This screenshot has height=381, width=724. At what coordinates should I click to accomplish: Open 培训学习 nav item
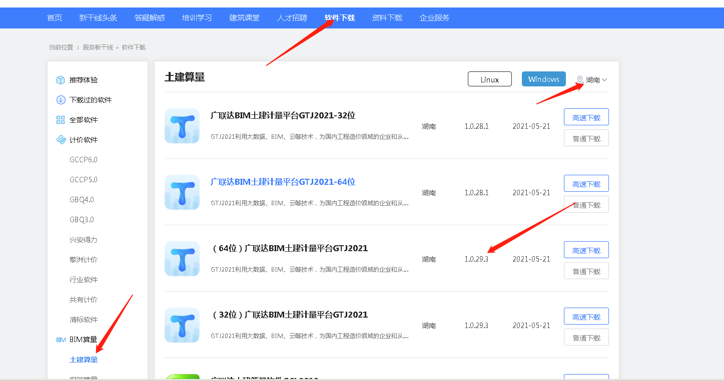click(x=197, y=17)
